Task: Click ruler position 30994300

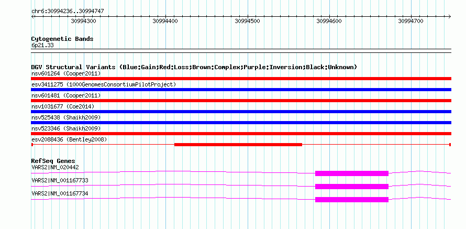Action: tap(83, 21)
